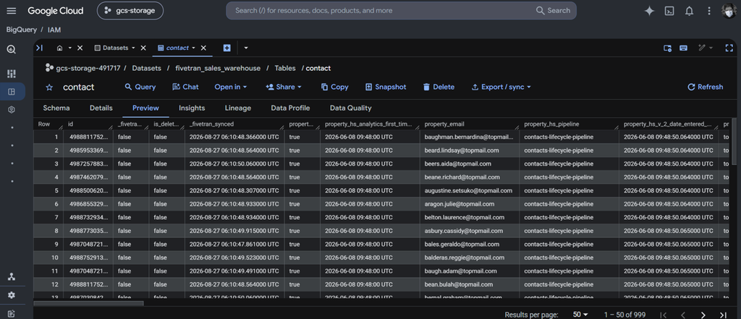Open sidebar settings gear
741x319 pixels.
point(12,295)
